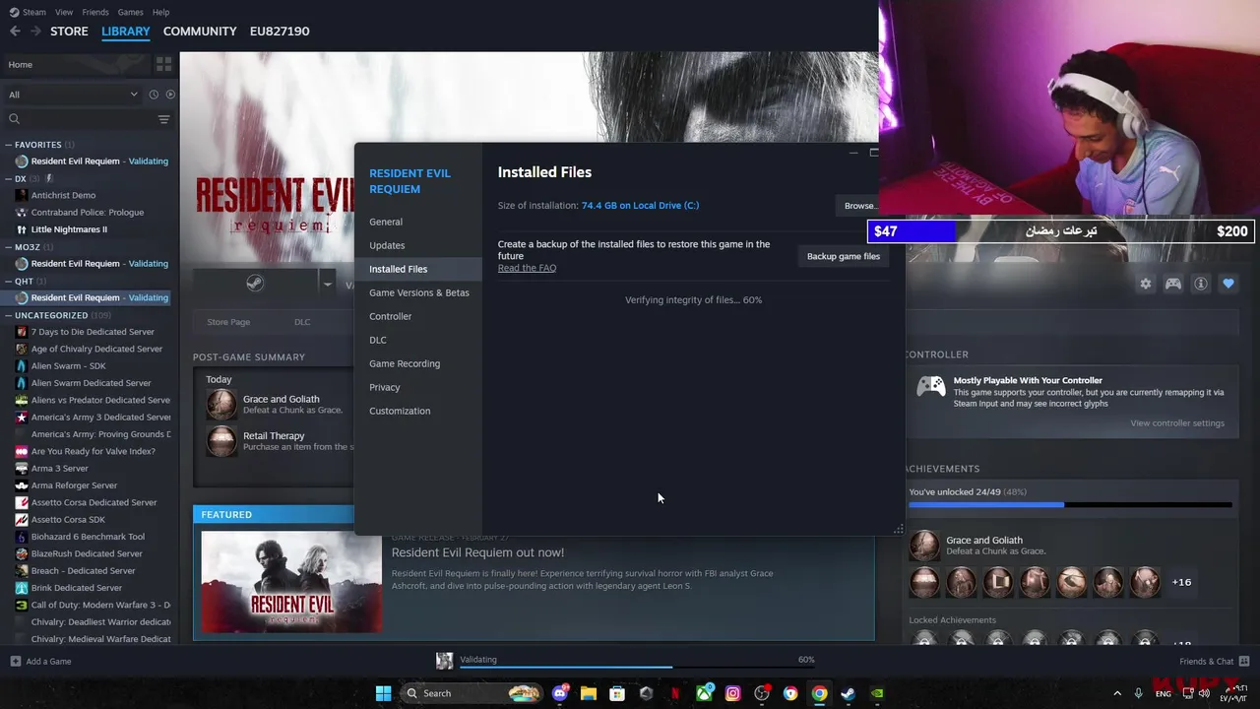Collapse the DX category
Viewport: 1260px width, 709px height.
[x=9, y=179]
